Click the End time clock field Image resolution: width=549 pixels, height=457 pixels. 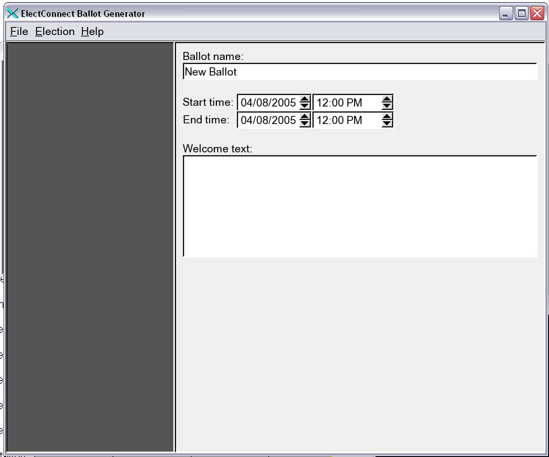[x=346, y=121]
